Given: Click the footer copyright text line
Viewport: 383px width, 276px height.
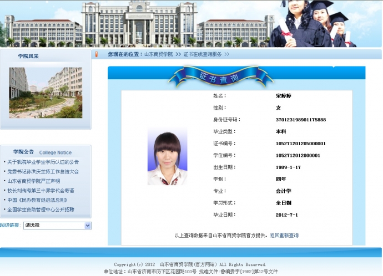Looking at the screenshot, I should click(190, 264).
